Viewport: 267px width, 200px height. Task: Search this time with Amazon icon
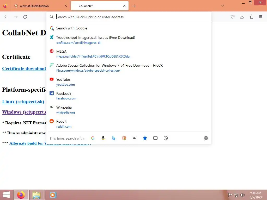tap(103, 138)
